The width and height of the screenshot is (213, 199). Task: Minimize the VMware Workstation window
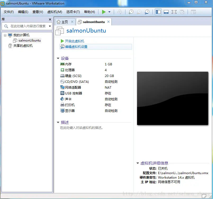click(189, 2)
